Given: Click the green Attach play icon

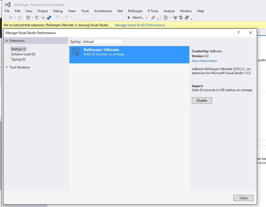Looking at the screenshot, I should [129, 18].
